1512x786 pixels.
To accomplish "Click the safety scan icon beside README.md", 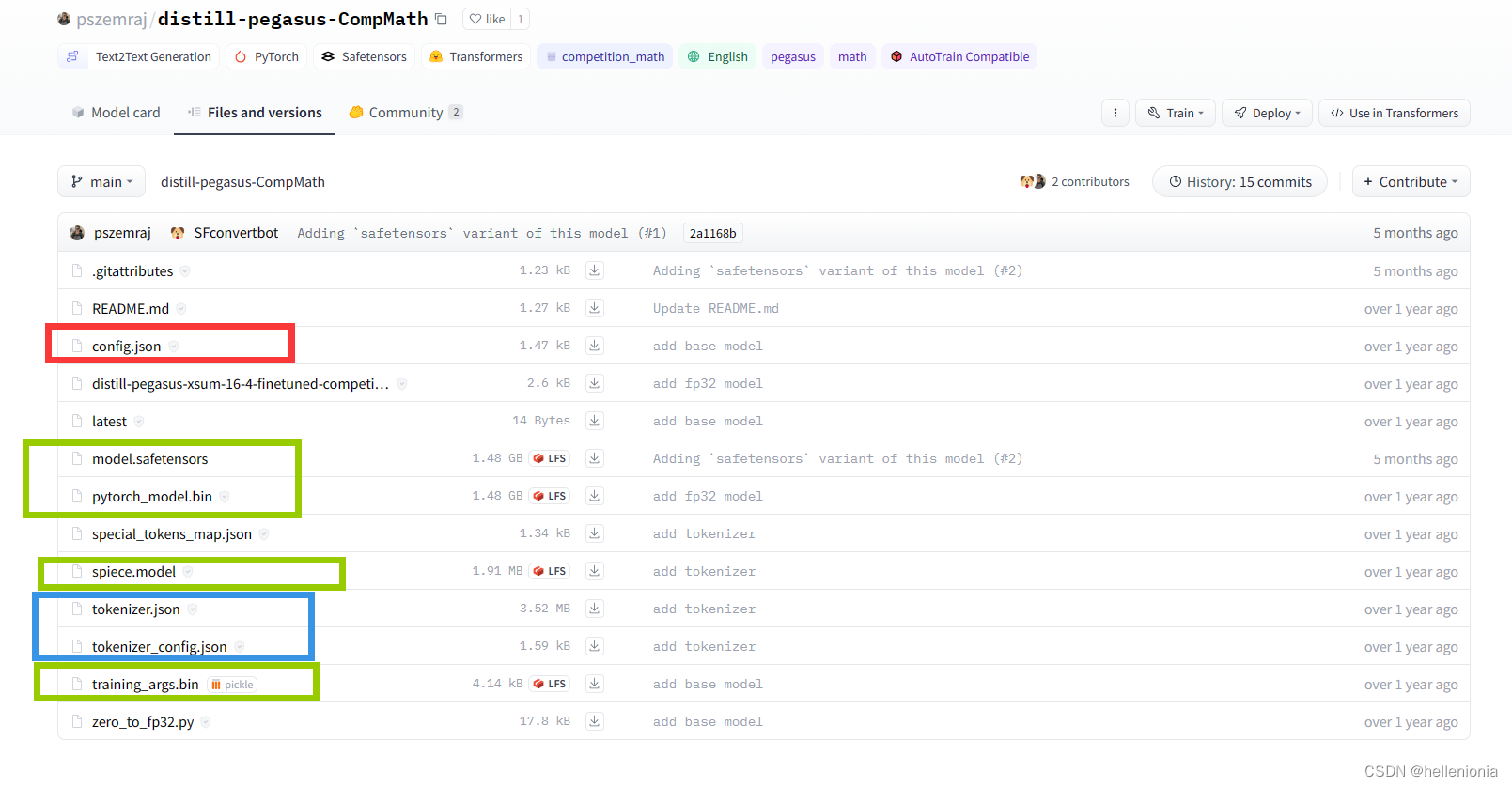I will click(181, 309).
